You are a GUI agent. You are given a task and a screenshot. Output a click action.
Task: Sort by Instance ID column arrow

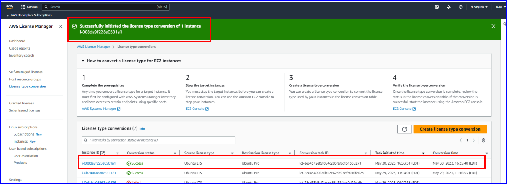118,153
